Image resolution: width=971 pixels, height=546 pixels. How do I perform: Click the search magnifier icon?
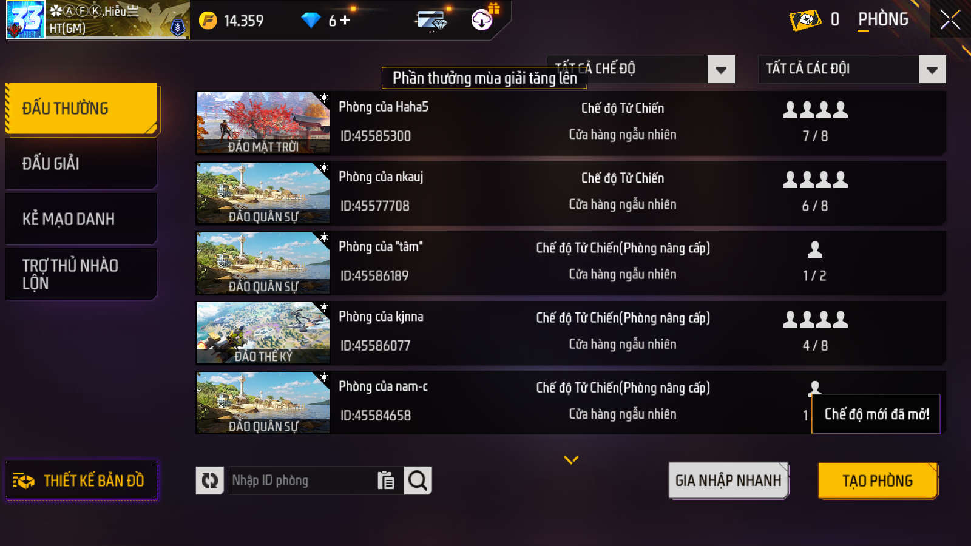pyautogui.click(x=418, y=480)
